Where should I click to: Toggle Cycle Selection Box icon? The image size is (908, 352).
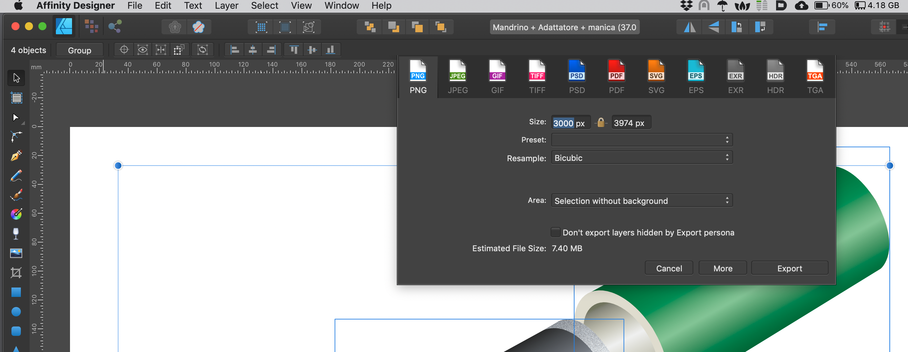(202, 50)
